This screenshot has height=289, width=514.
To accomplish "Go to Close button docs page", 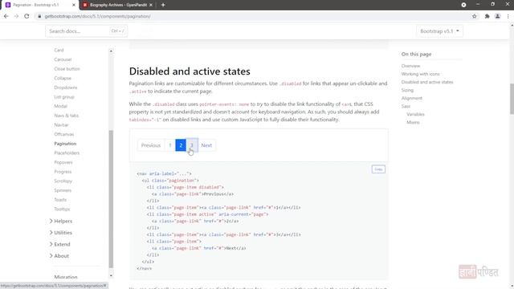I will tap(67, 69).
